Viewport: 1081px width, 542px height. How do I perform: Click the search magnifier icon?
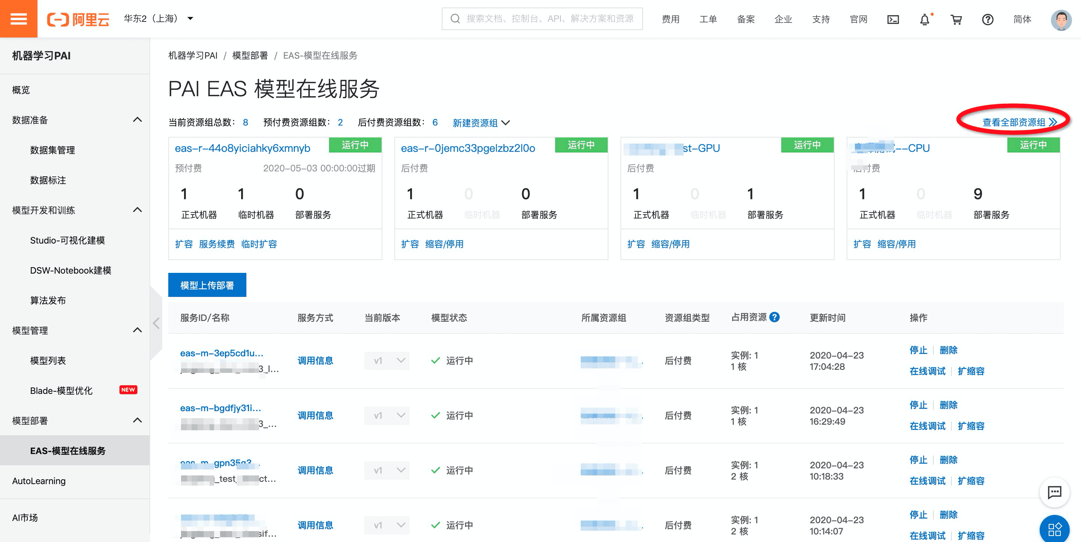point(455,18)
